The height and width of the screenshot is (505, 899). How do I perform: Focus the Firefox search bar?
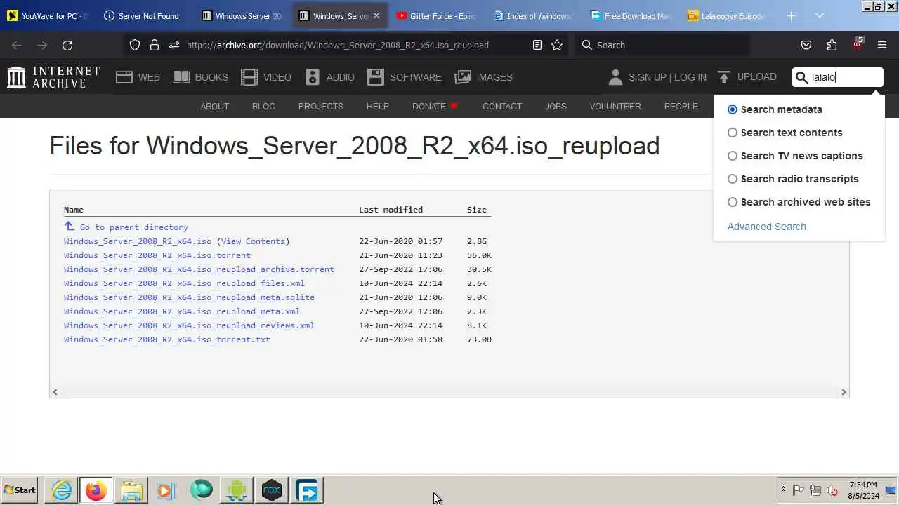(x=662, y=45)
